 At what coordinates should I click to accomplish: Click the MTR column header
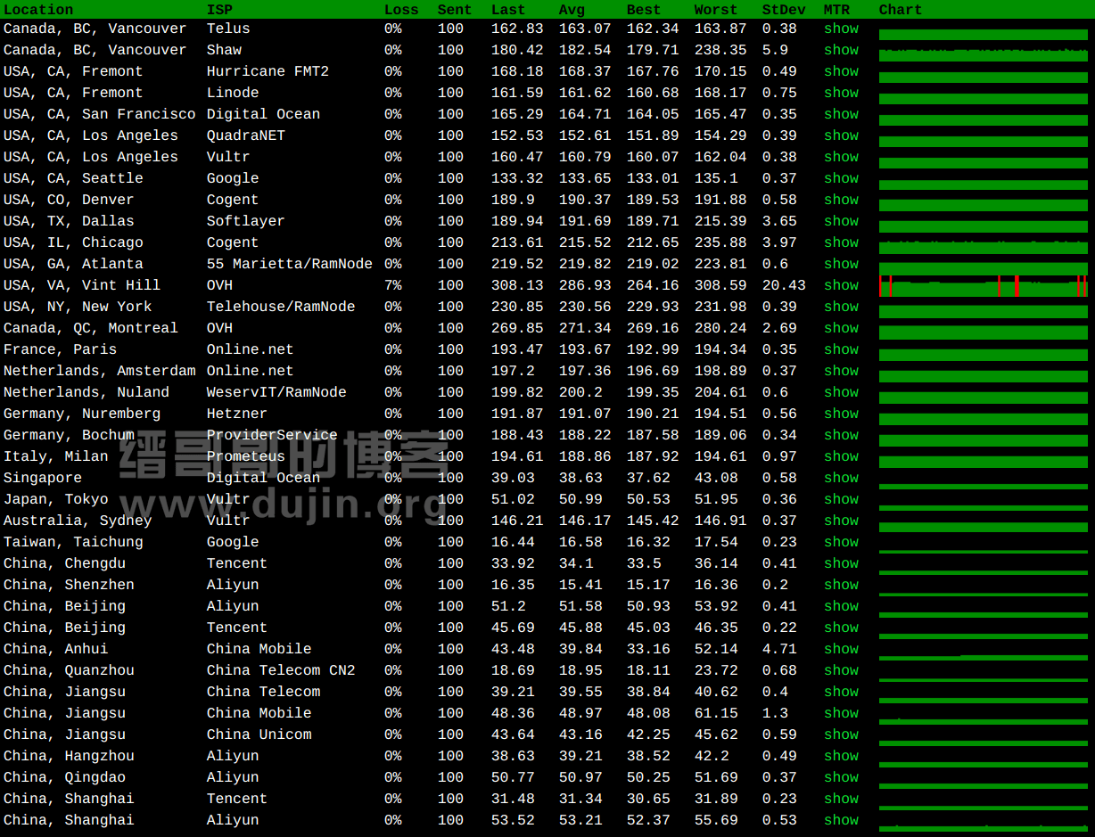836,10
